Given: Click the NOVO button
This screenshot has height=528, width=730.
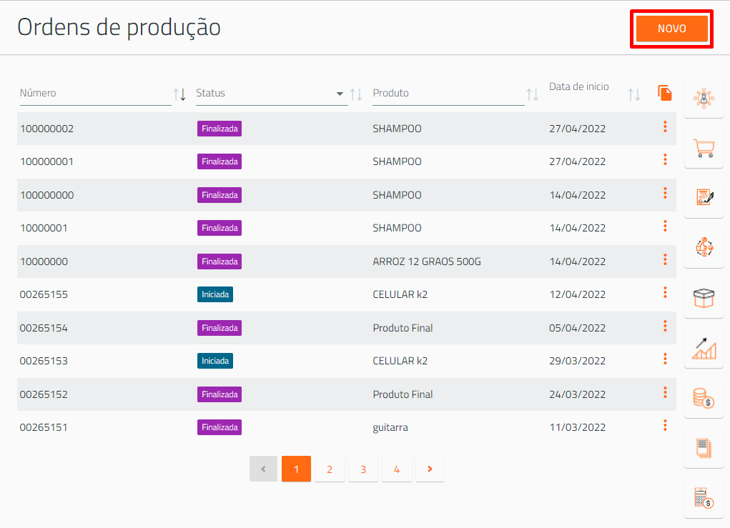Looking at the screenshot, I should pyautogui.click(x=671, y=29).
